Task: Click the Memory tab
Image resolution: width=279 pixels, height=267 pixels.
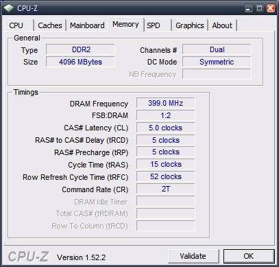Action: [125, 24]
